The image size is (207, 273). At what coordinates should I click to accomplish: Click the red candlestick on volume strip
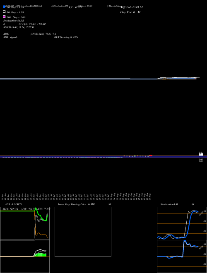click(151, 155)
